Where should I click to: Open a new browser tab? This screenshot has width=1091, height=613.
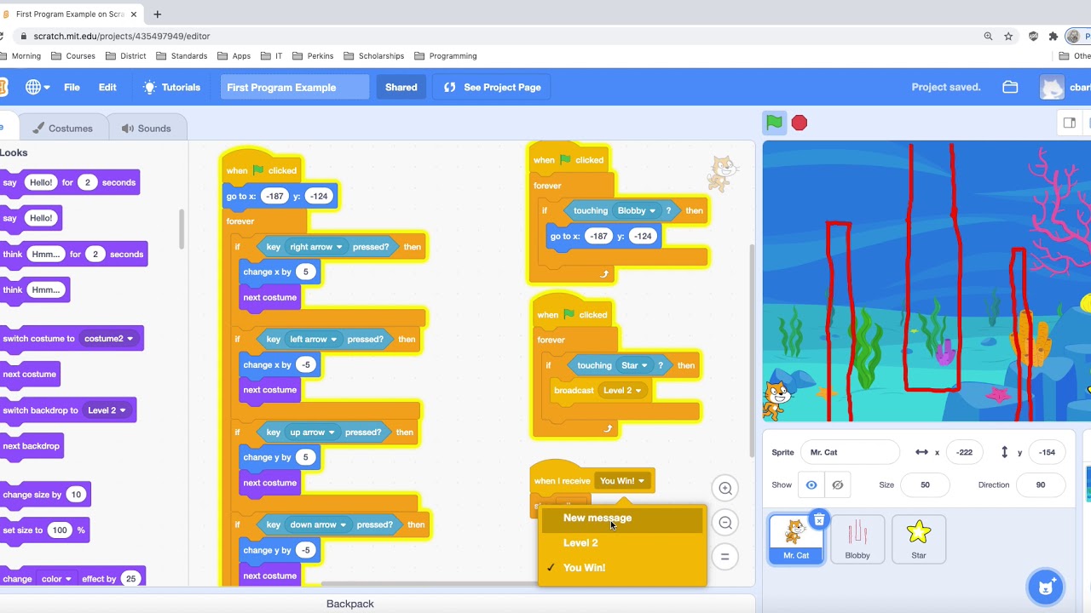[157, 14]
